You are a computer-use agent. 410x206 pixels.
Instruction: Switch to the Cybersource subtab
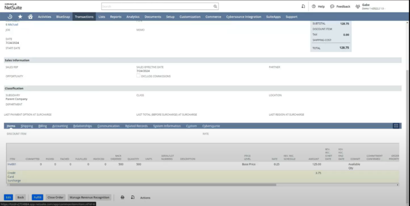(x=211, y=126)
